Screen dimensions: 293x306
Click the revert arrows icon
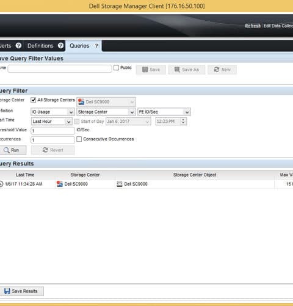45,150
